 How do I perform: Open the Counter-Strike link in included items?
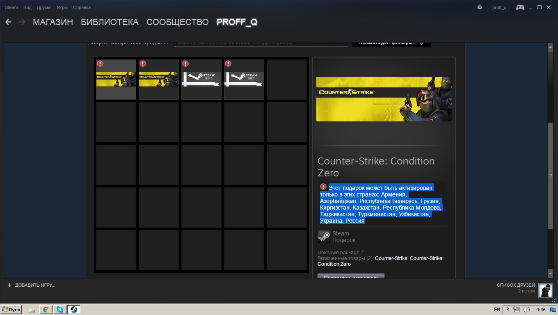pos(391,258)
